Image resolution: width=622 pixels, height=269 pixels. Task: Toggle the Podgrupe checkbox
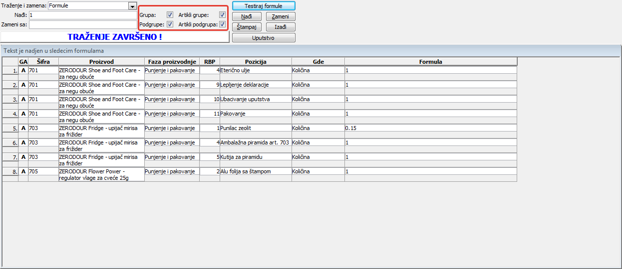[170, 24]
